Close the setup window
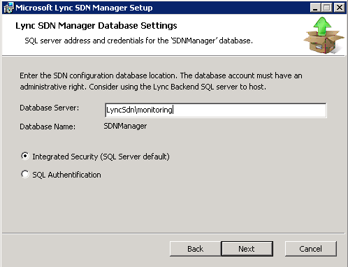 [340, 8]
